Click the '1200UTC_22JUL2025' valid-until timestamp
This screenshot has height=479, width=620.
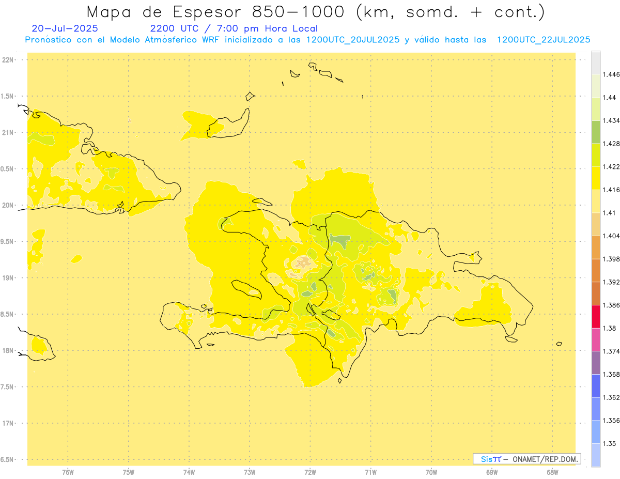point(544,40)
